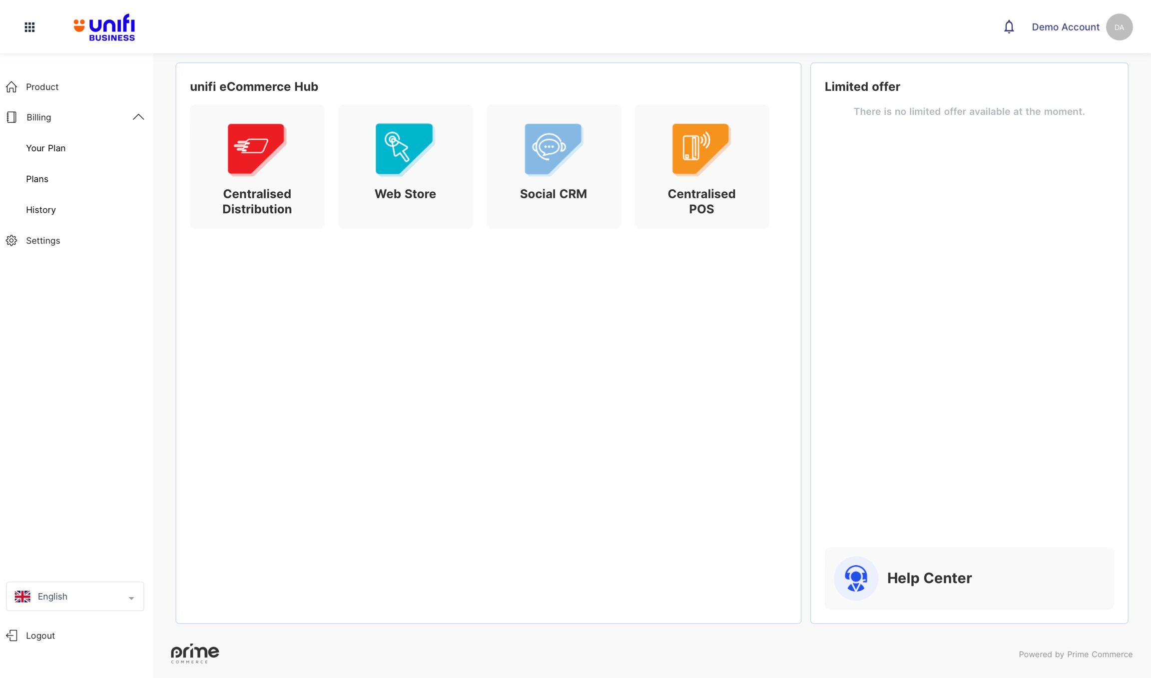Screen dimensions: 1151x678
Task: Open the Web Store teal icon
Action: point(405,149)
